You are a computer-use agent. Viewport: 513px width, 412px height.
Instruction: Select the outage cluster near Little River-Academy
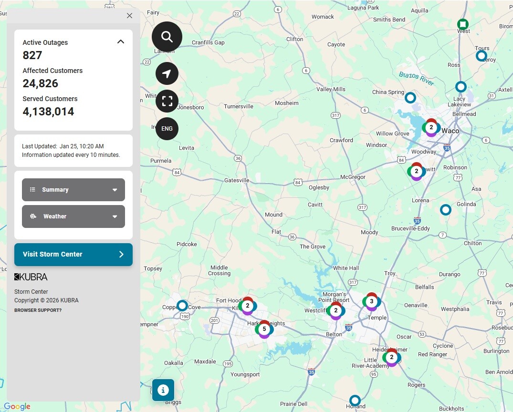click(392, 357)
